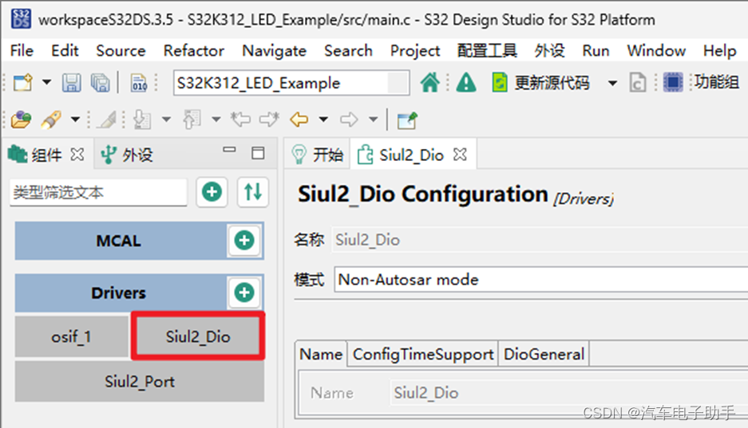Open the File menu

22,50
